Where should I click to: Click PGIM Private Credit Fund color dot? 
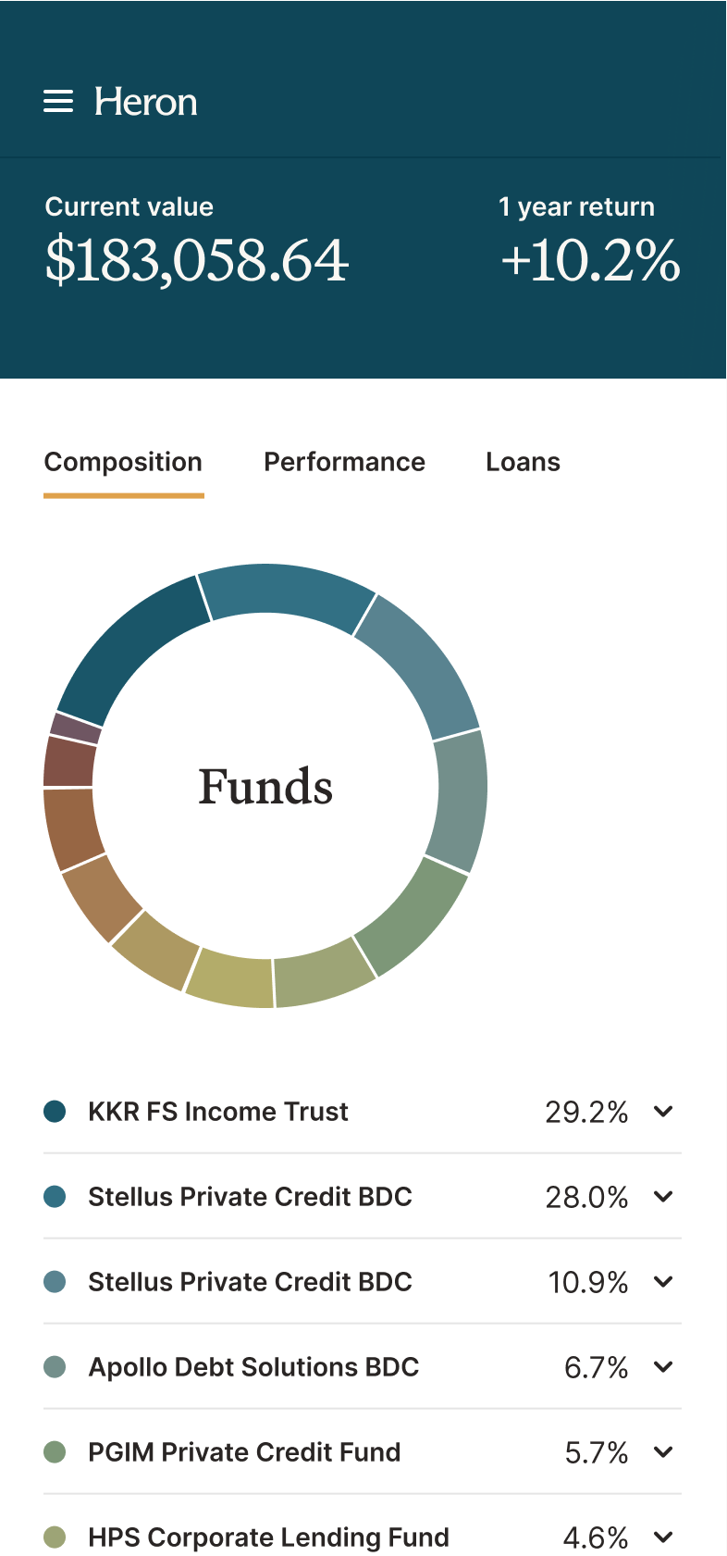click(x=55, y=1451)
